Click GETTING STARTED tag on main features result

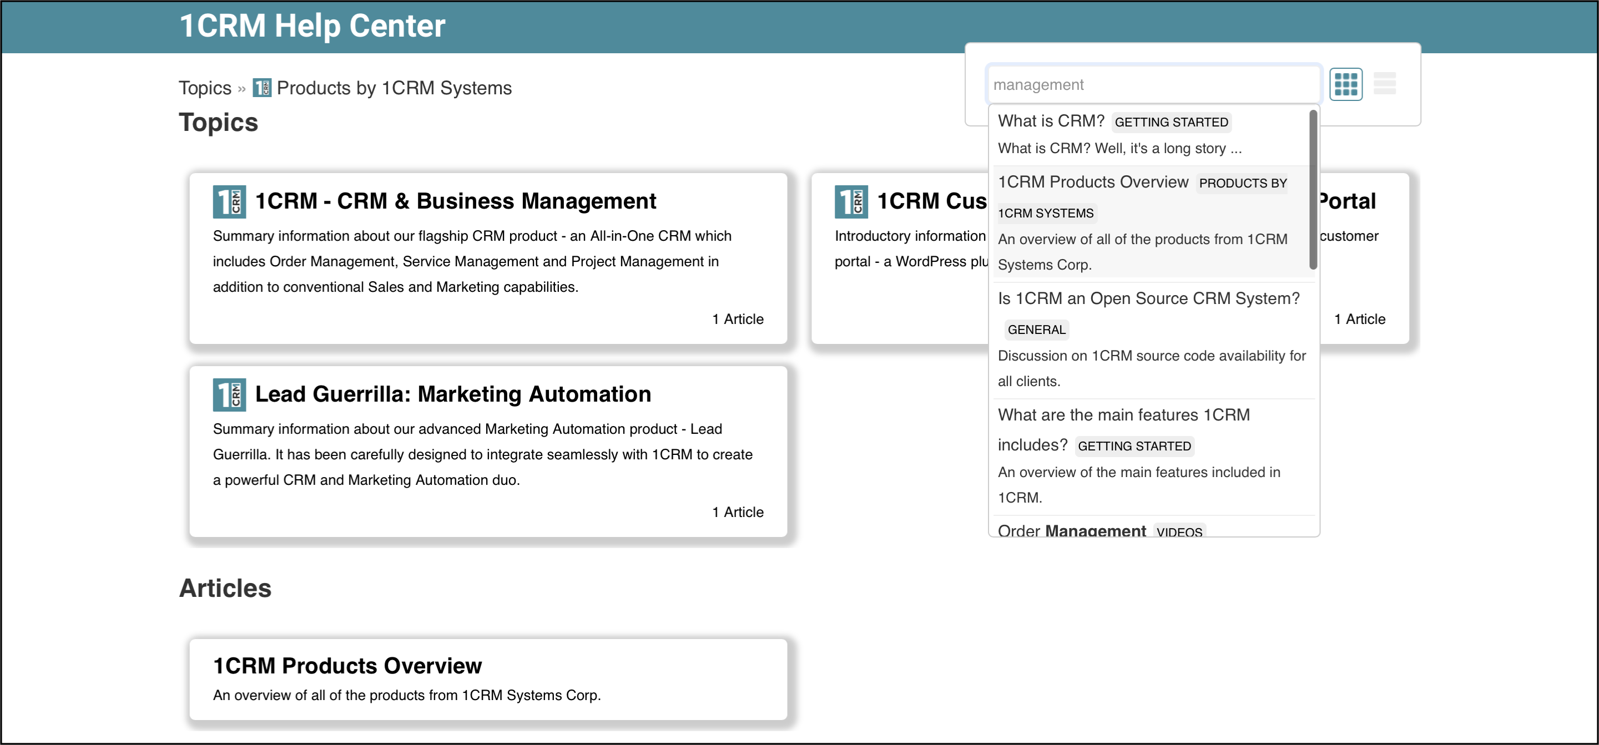(1134, 446)
